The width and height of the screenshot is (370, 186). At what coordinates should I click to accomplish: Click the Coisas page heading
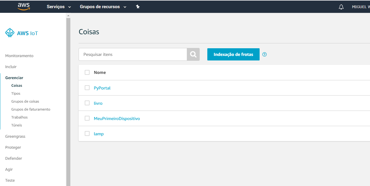click(89, 32)
